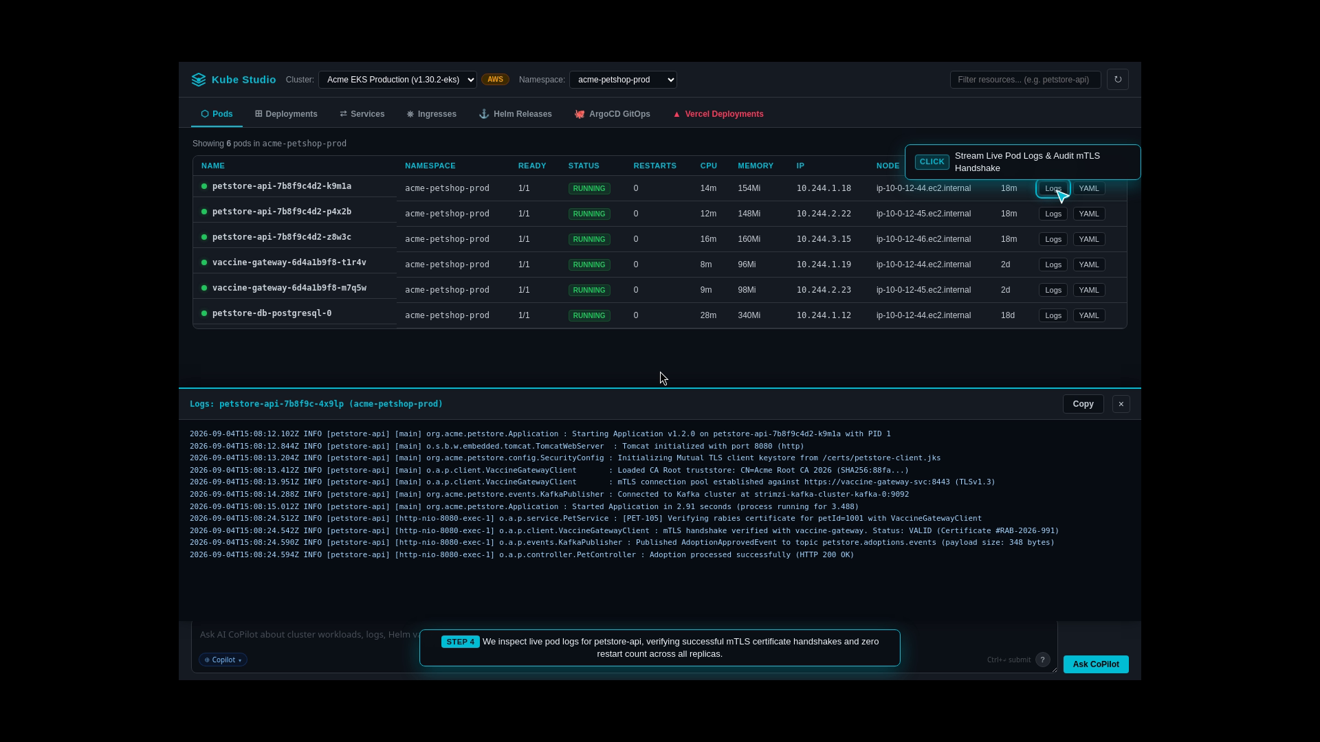Select pod name petstore-db-postgresql-0
Image resolution: width=1320 pixels, height=742 pixels.
click(272, 313)
